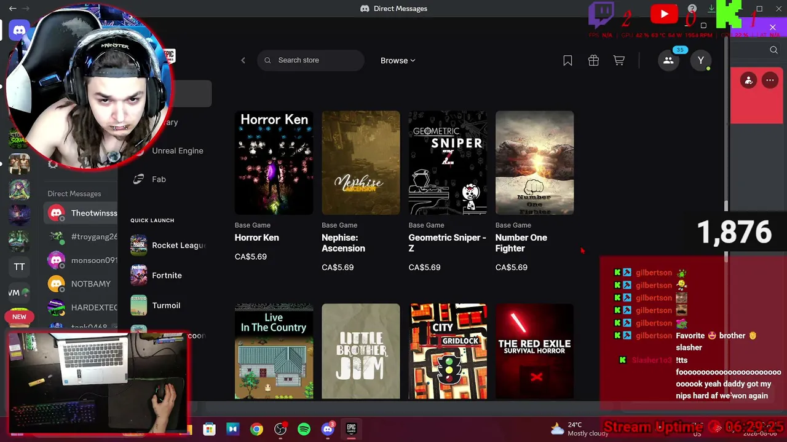Open the Nephise: Ascension cover
The width and height of the screenshot is (787, 442).
[361, 163]
